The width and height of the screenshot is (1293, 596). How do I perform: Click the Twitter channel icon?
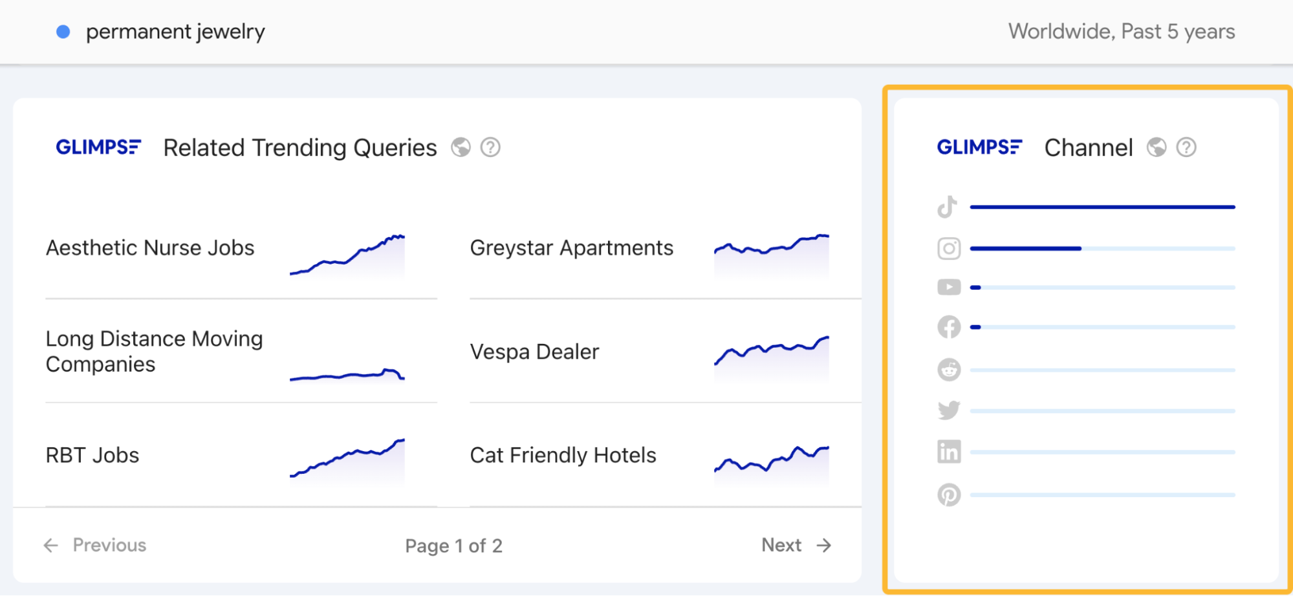948,410
